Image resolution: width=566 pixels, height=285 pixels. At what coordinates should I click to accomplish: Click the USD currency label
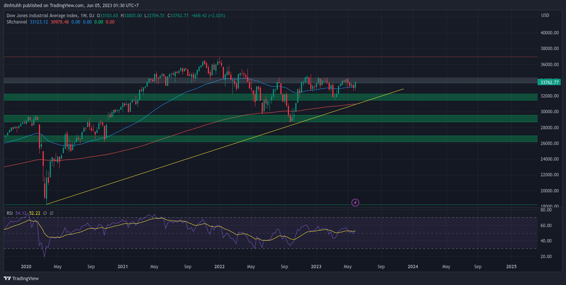pyautogui.click(x=545, y=15)
